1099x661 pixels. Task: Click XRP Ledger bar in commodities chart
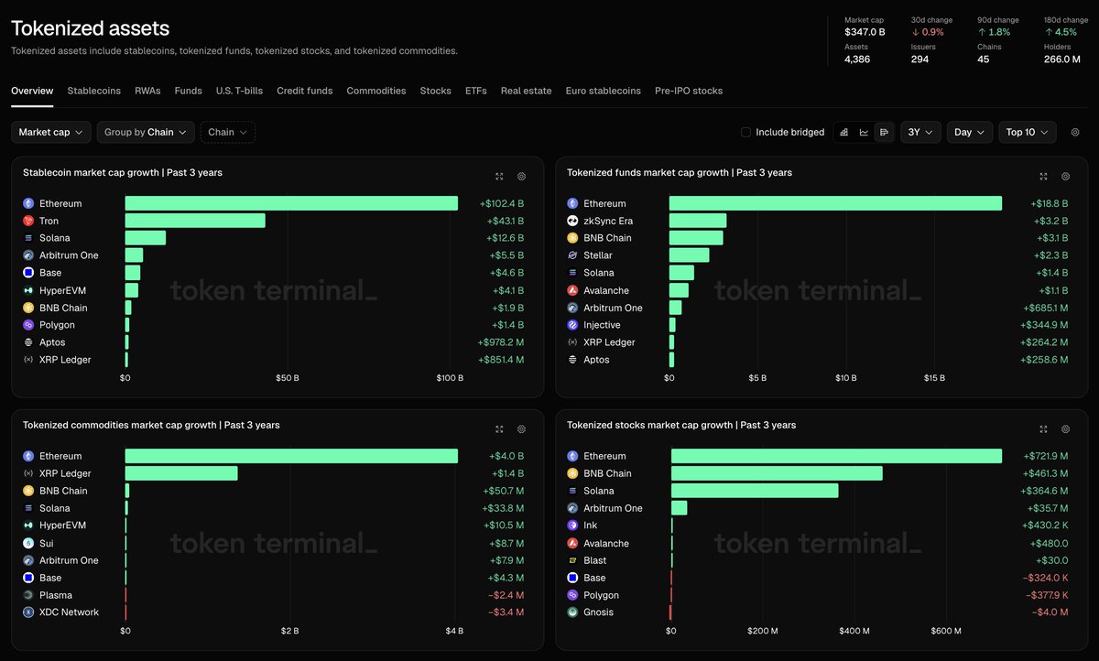181,473
